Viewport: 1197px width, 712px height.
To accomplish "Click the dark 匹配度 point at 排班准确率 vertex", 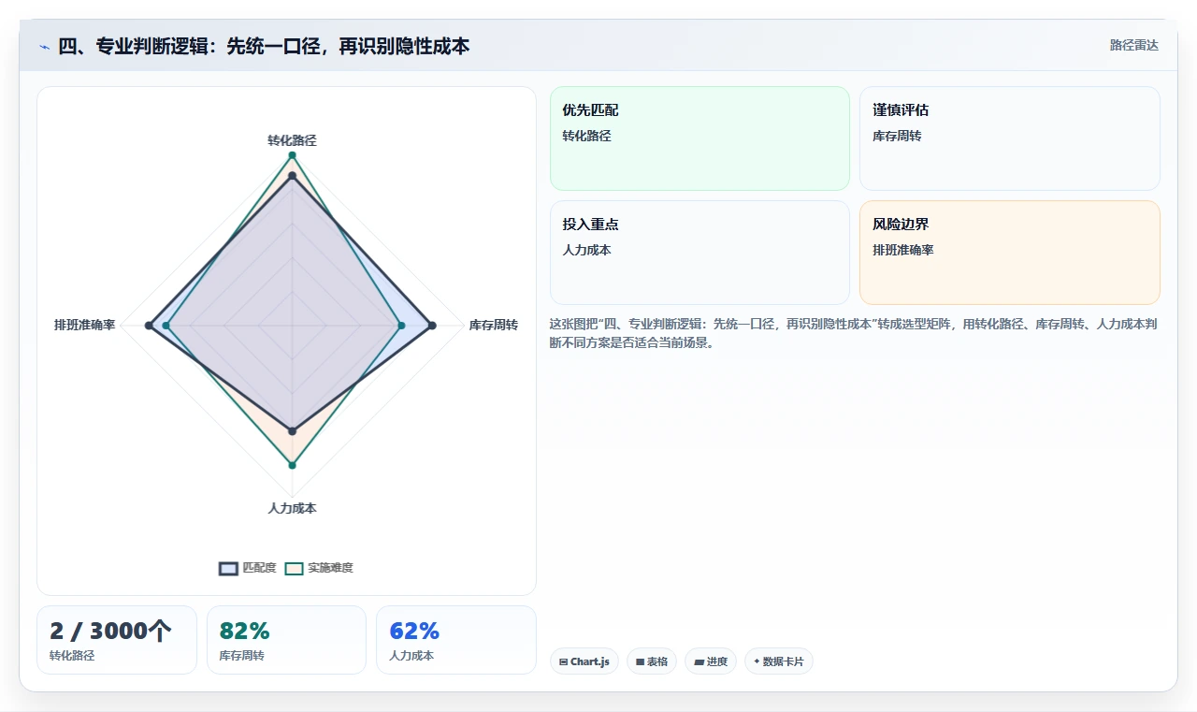I will point(149,326).
